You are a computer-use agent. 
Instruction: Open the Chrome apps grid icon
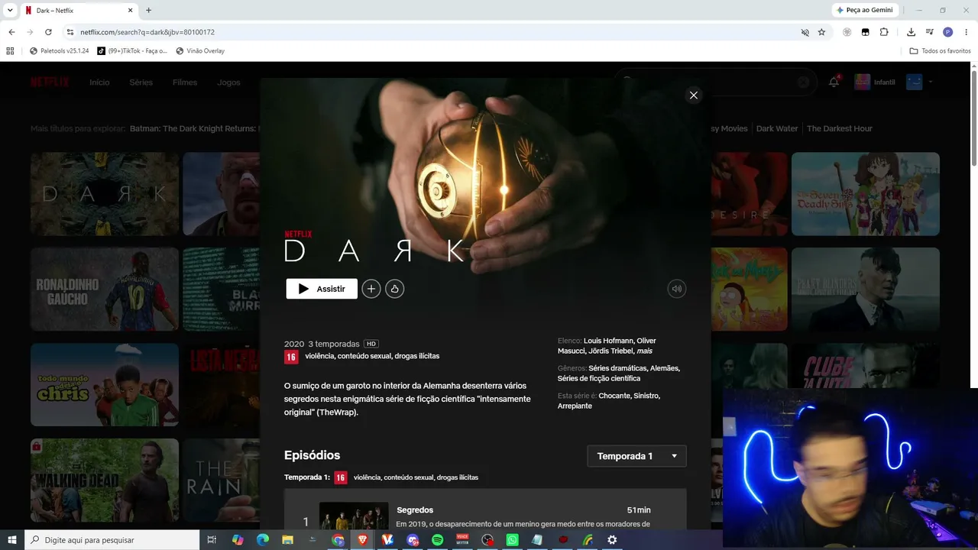point(10,51)
